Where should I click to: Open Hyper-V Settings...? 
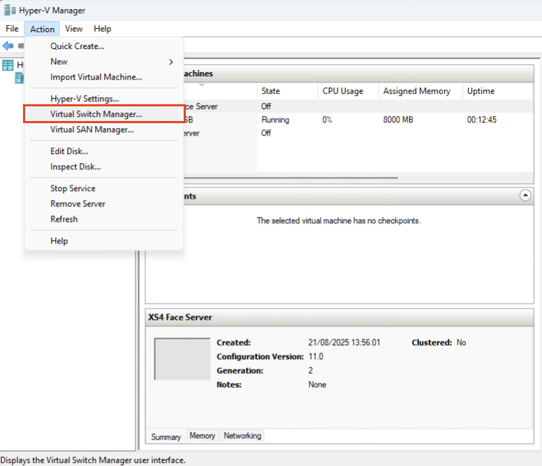(103, 99)
